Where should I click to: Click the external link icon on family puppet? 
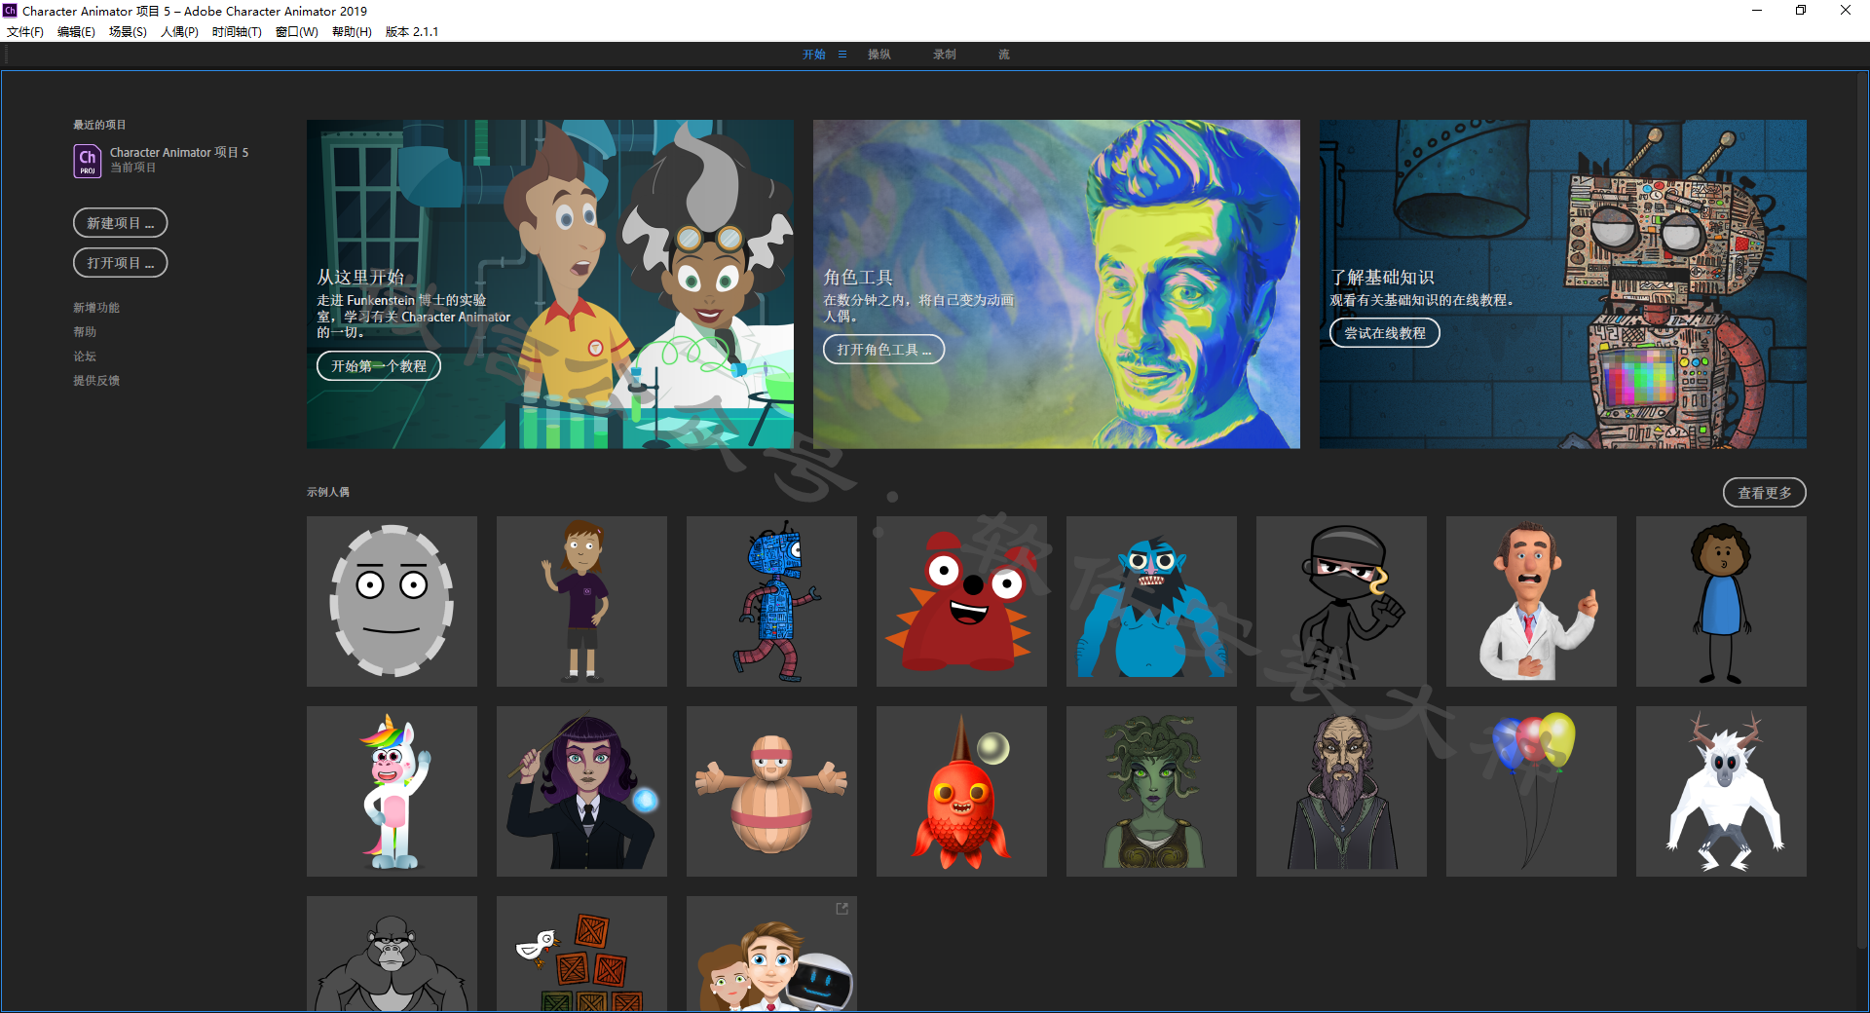point(841,909)
